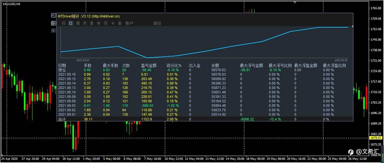
Task: Click the 2.08 % total percentage value
Action: pos(173,119)
